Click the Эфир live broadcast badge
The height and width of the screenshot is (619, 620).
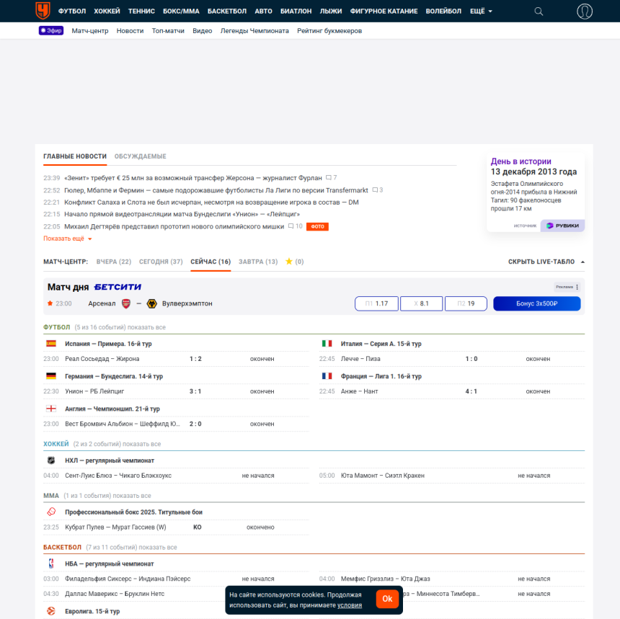coord(51,30)
